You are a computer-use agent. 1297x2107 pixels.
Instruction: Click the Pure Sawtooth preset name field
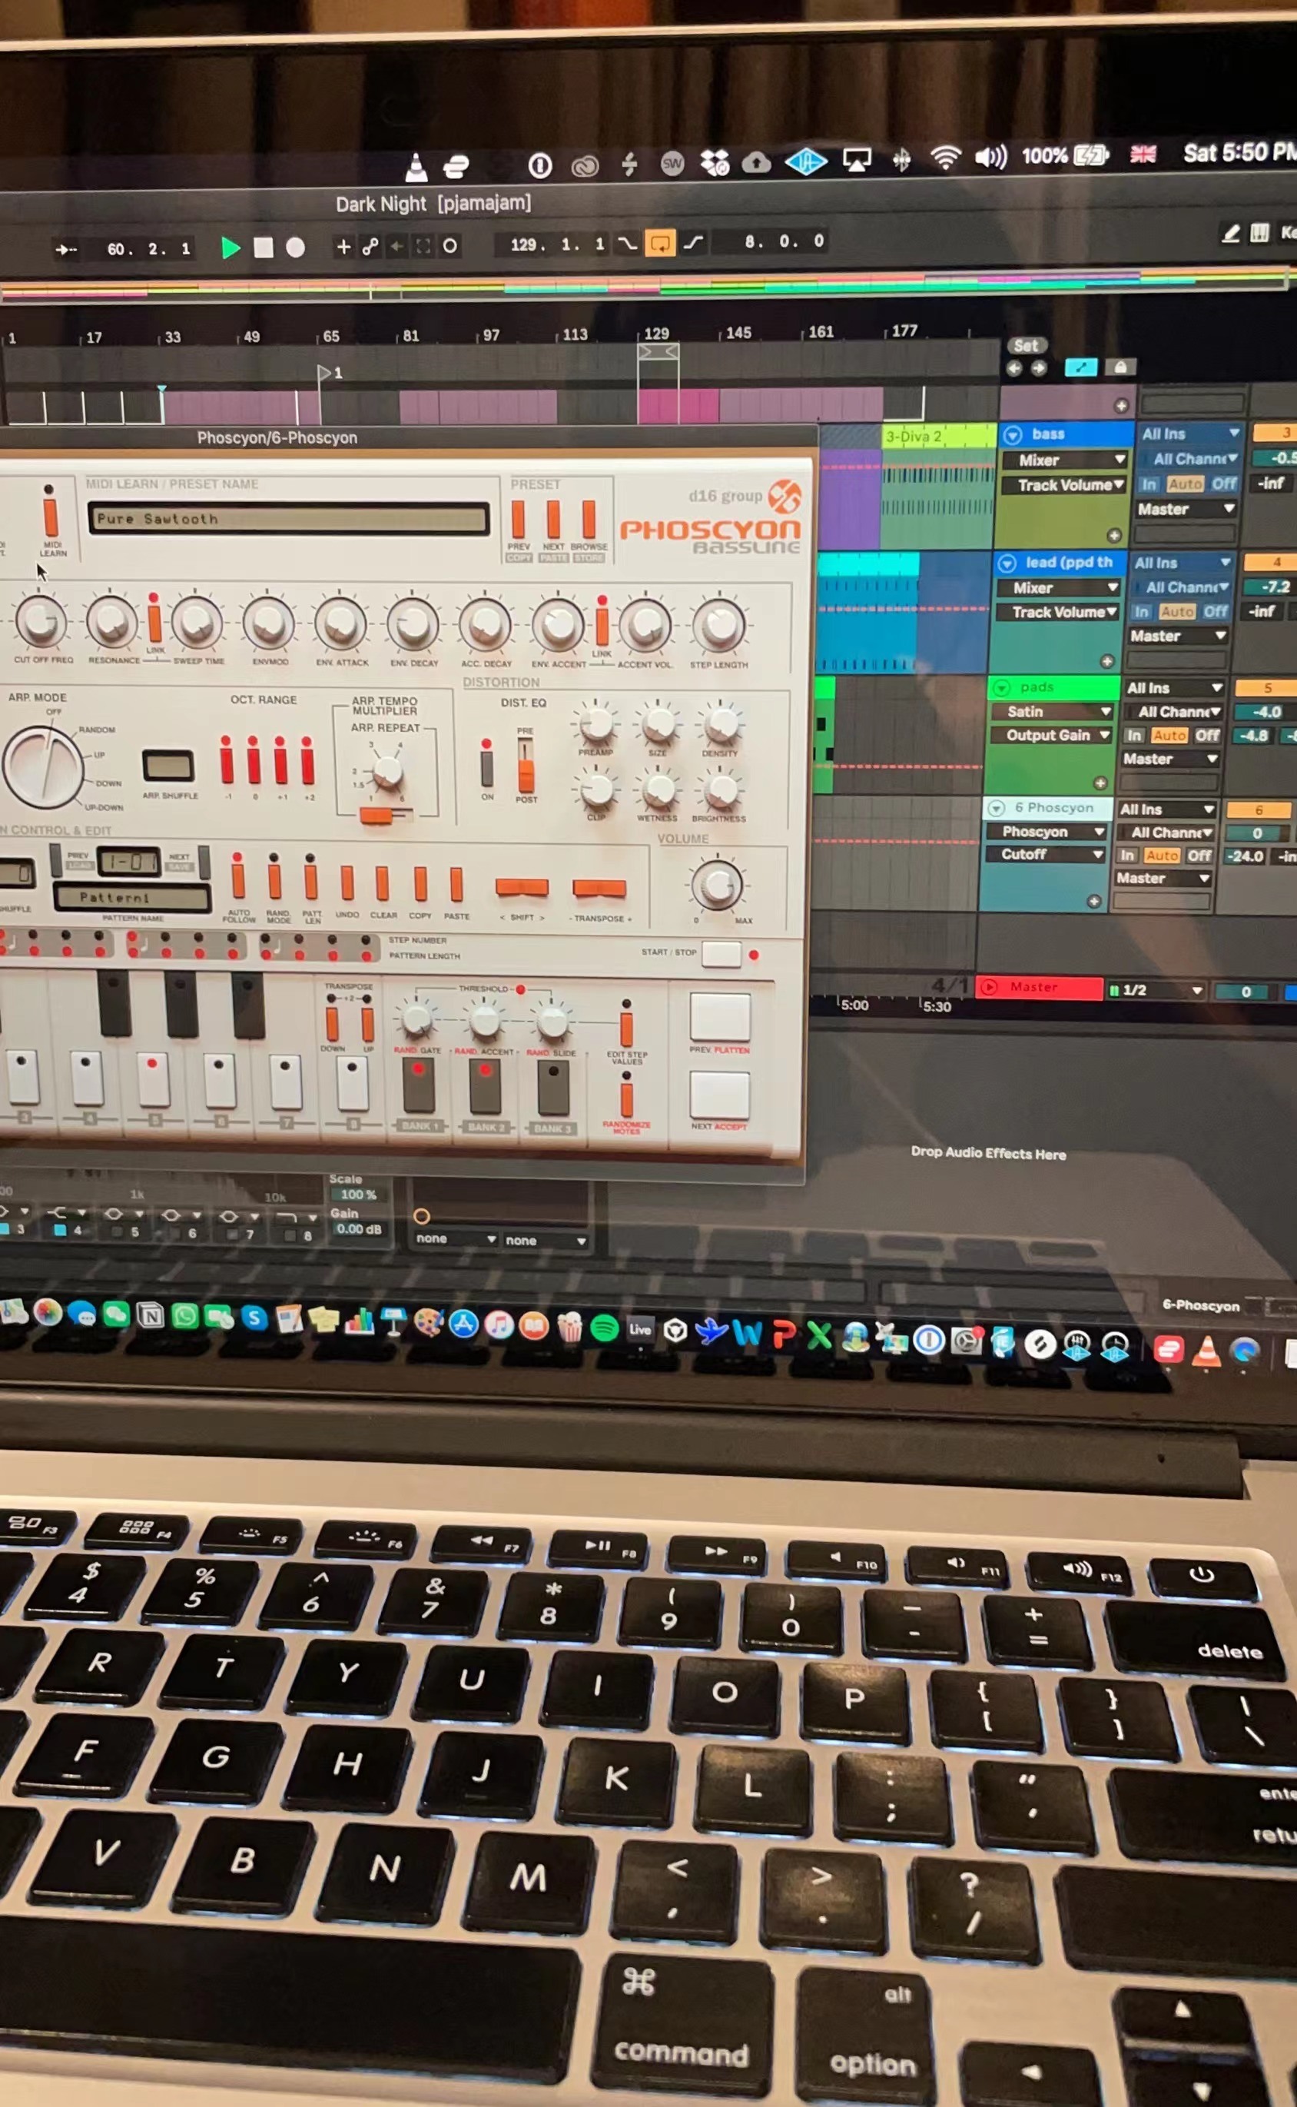pos(288,519)
